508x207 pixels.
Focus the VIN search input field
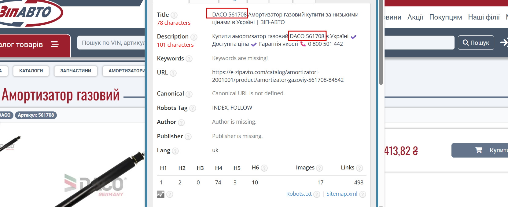coord(112,43)
